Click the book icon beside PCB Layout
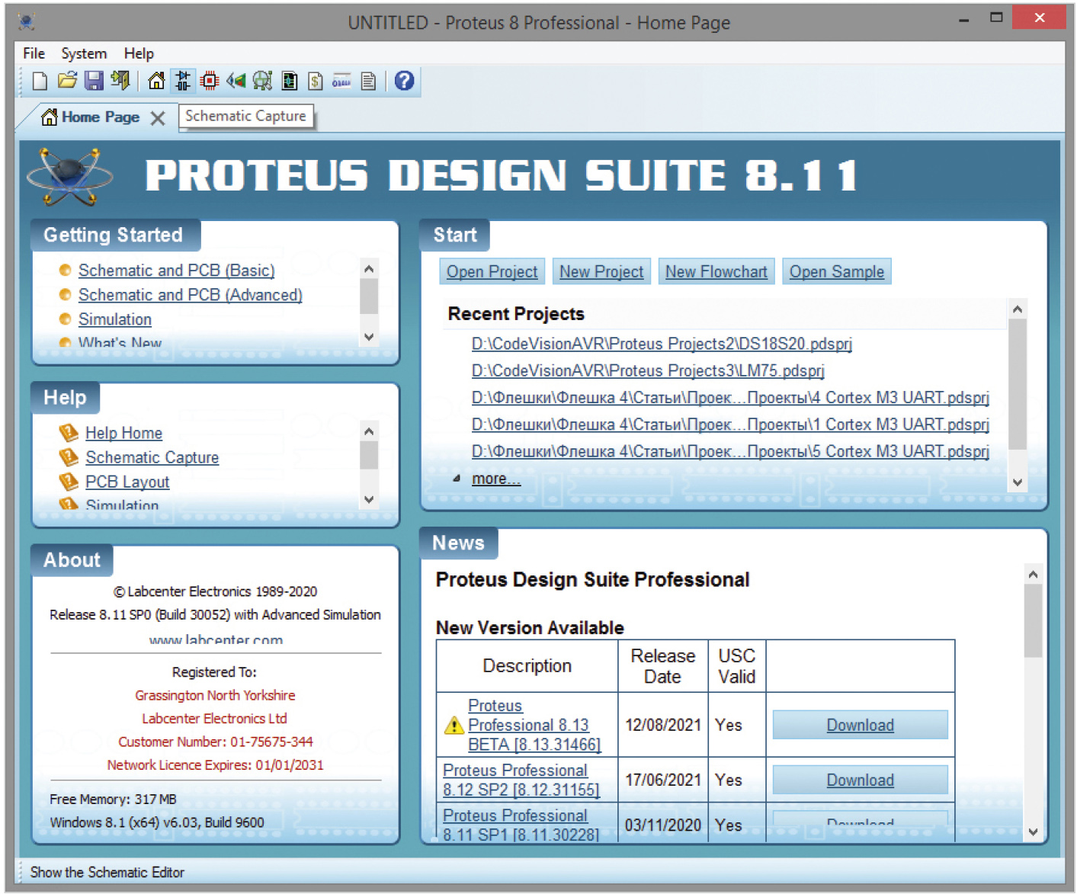 69,482
